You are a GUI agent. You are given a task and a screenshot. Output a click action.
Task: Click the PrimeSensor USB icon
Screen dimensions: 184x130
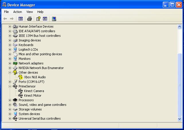click(x=15, y=86)
